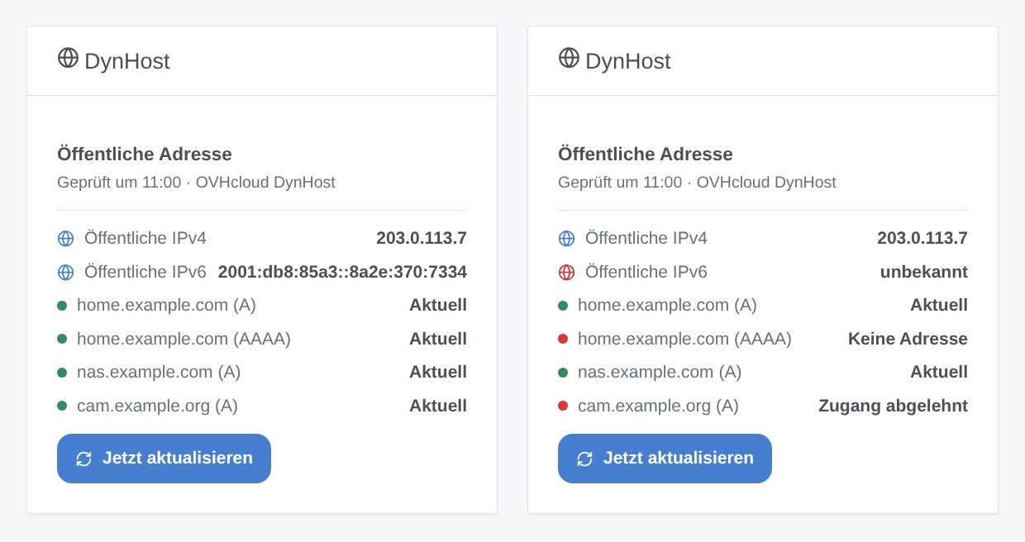This screenshot has width=1025, height=542.
Task: Click 'Öffentliche Adresse' heading in left card
Action: [145, 154]
